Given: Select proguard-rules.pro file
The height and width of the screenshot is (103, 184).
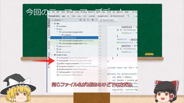Looking at the screenshot, I should [x=77, y=66].
